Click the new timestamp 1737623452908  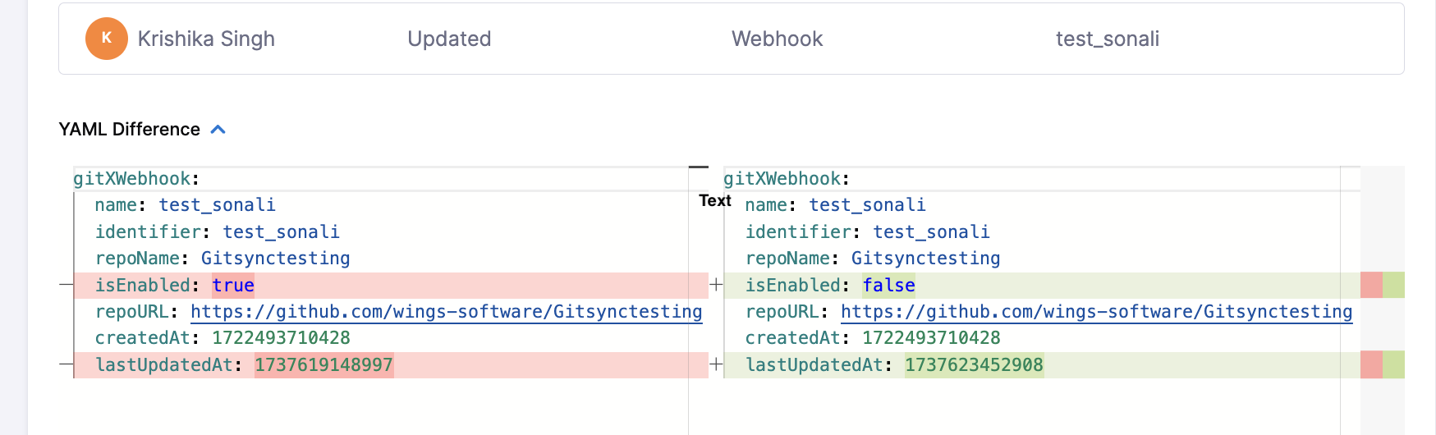(974, 365)
